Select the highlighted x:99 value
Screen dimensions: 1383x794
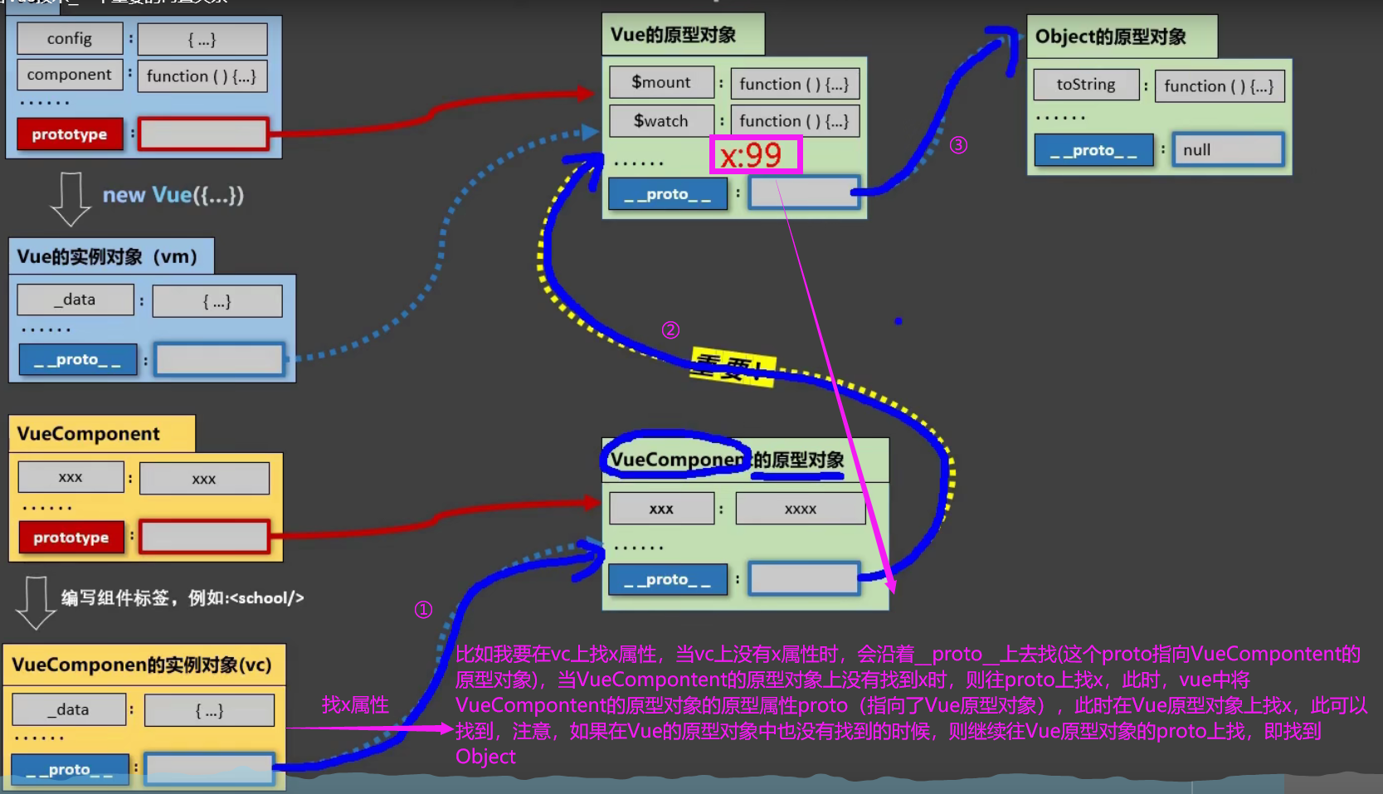coord(755,153)
